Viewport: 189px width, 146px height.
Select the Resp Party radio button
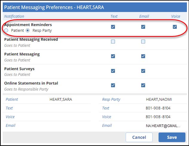pos(28,30)
